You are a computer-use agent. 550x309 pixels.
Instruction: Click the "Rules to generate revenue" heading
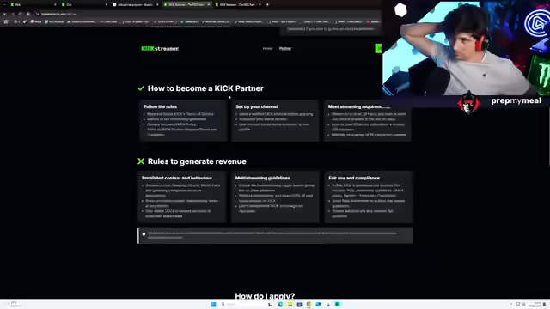point(197,161)
